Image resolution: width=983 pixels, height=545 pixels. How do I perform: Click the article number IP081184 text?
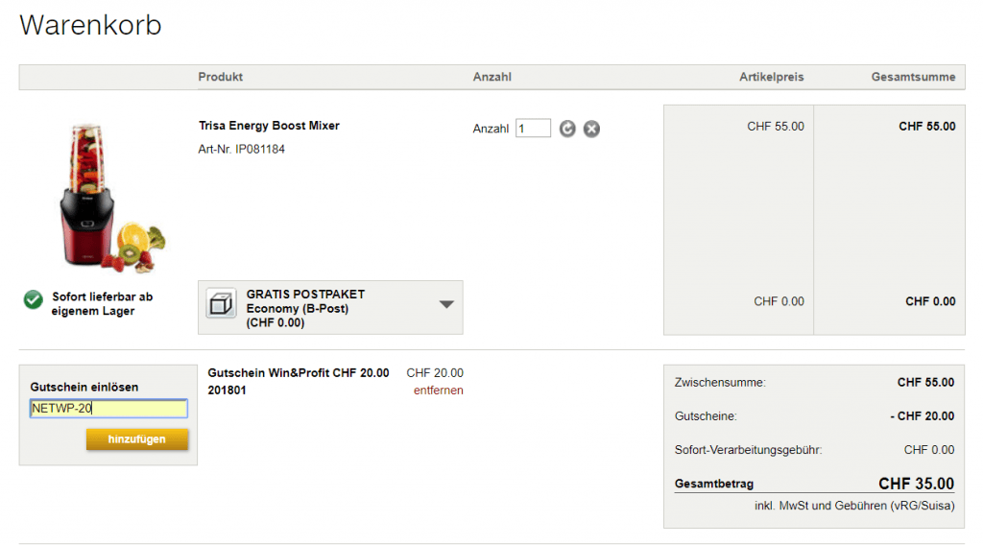[x=241, y=150]
